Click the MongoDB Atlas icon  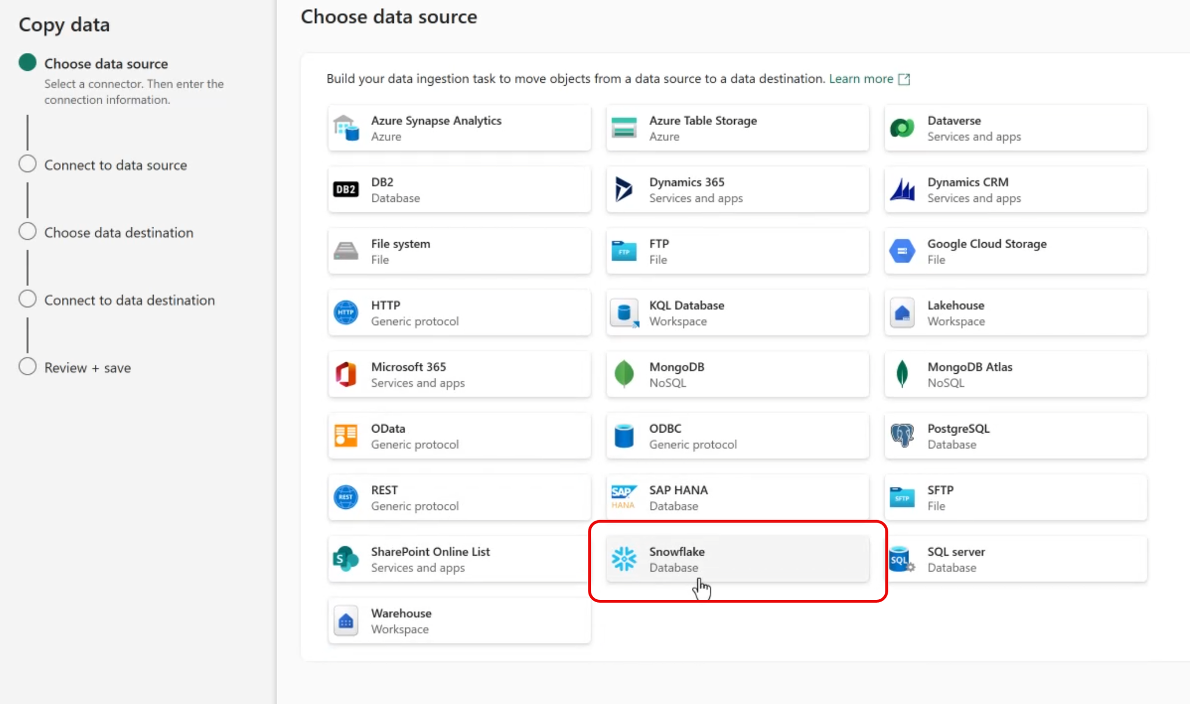coord(902,374)
